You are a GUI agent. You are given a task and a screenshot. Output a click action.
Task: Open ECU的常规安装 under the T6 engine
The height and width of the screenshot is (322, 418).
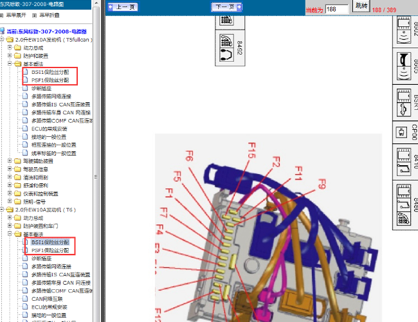pyautogui.click(x=50, y=307)
